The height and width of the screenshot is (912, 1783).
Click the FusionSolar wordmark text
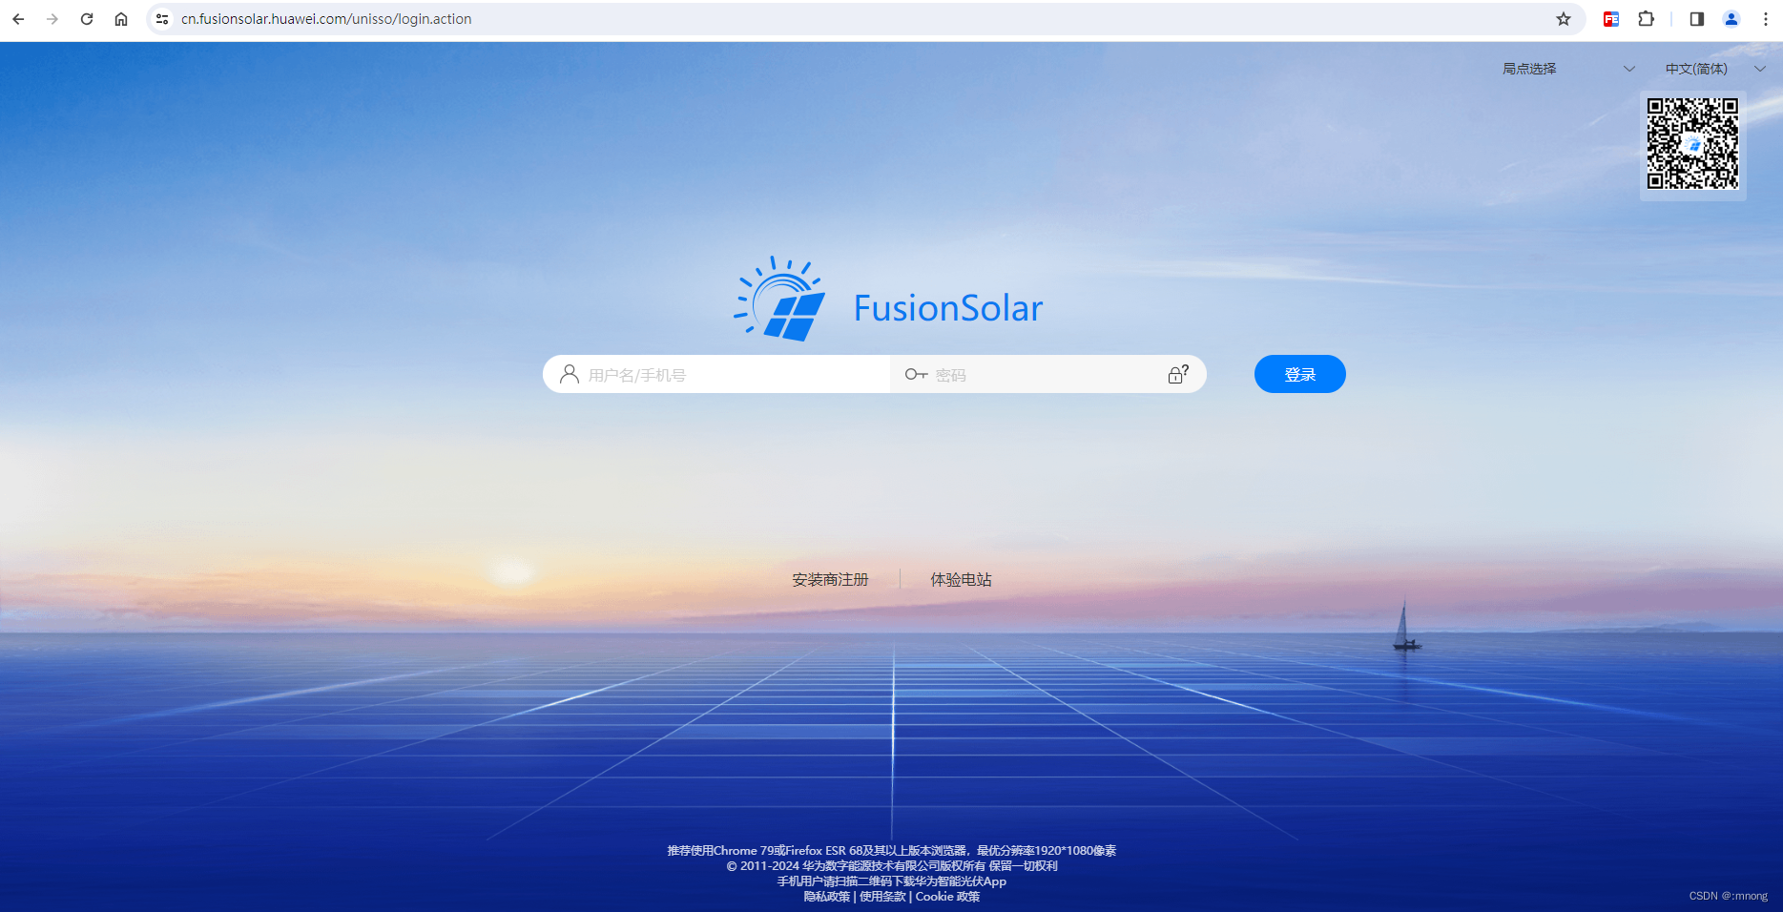click(948, 308)
